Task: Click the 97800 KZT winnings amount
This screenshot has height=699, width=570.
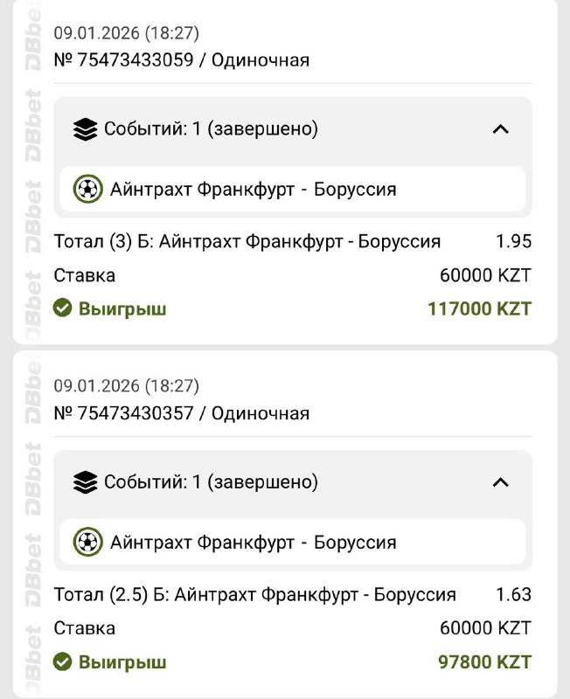Action: click(x=484, y=661)
